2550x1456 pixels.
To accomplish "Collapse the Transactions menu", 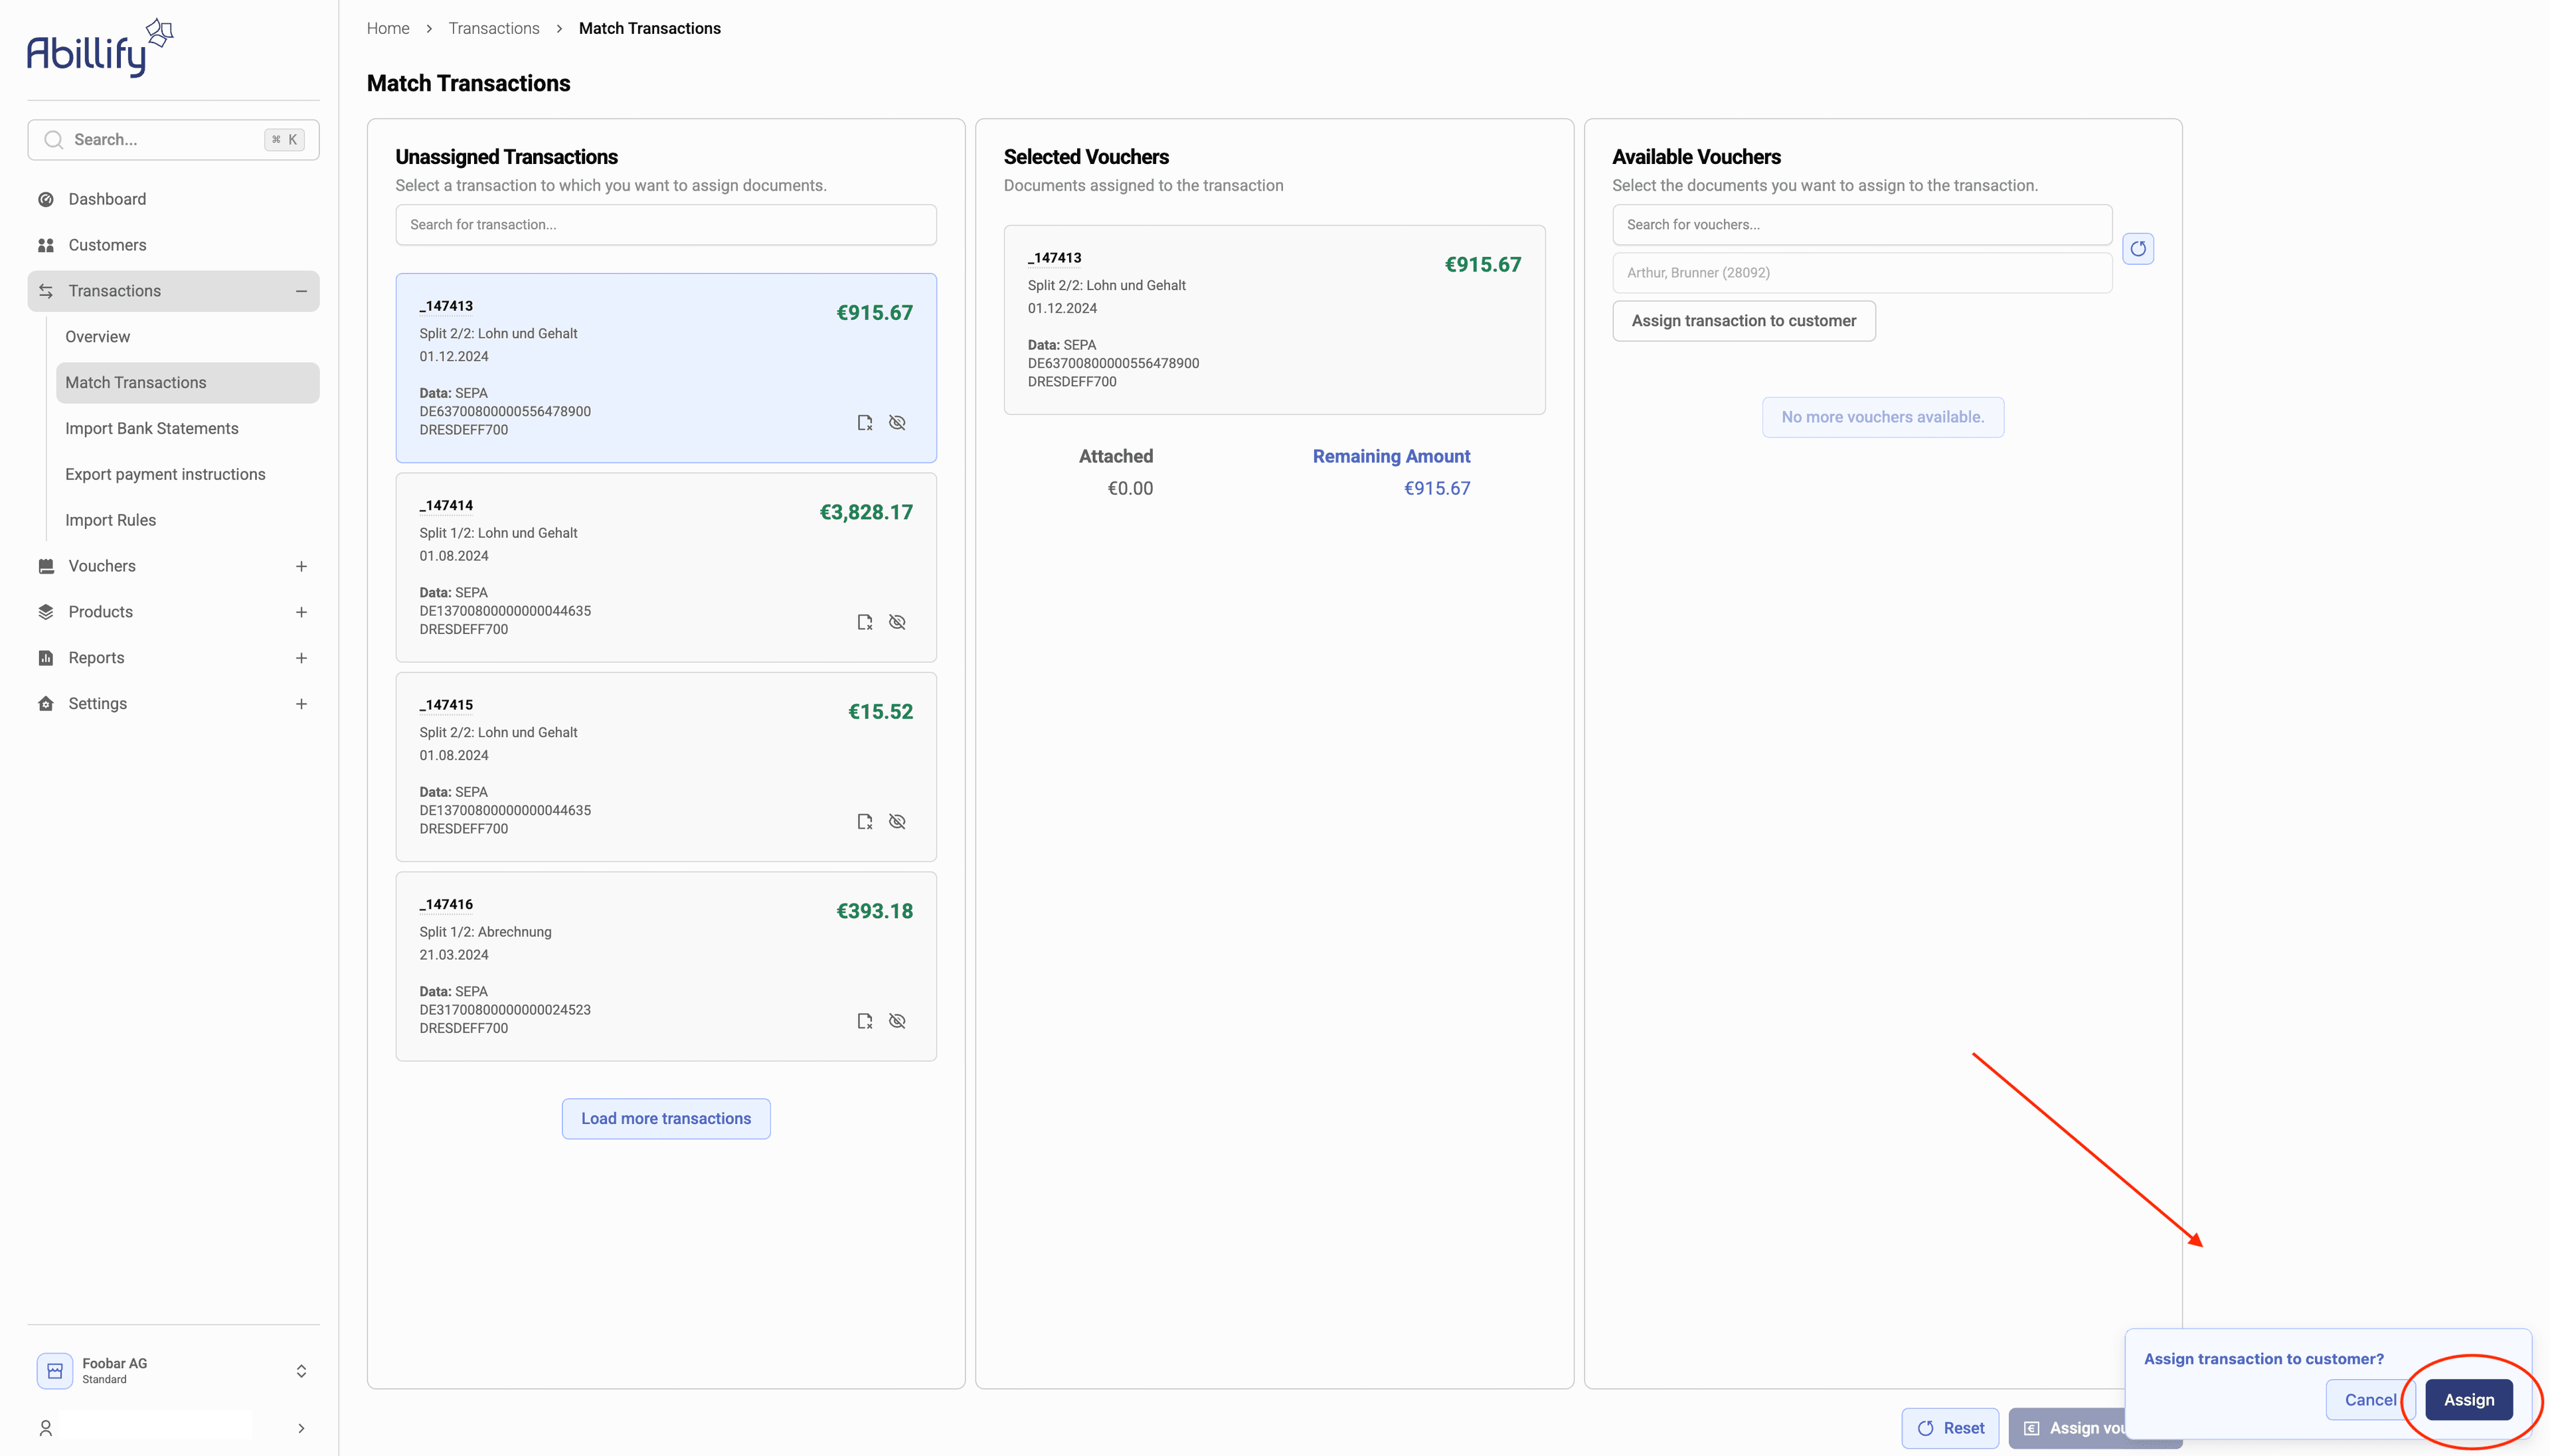I will [301, 291].
